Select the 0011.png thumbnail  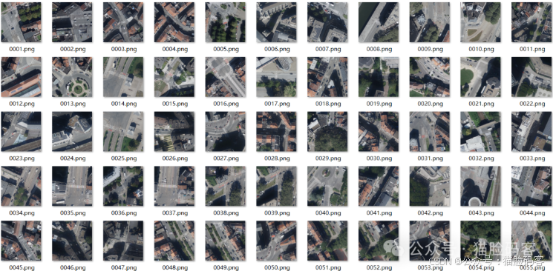point(531,22)
